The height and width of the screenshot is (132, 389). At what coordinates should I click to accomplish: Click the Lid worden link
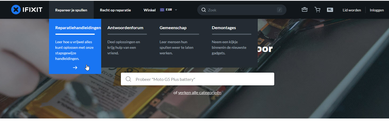tap(352, 10)
